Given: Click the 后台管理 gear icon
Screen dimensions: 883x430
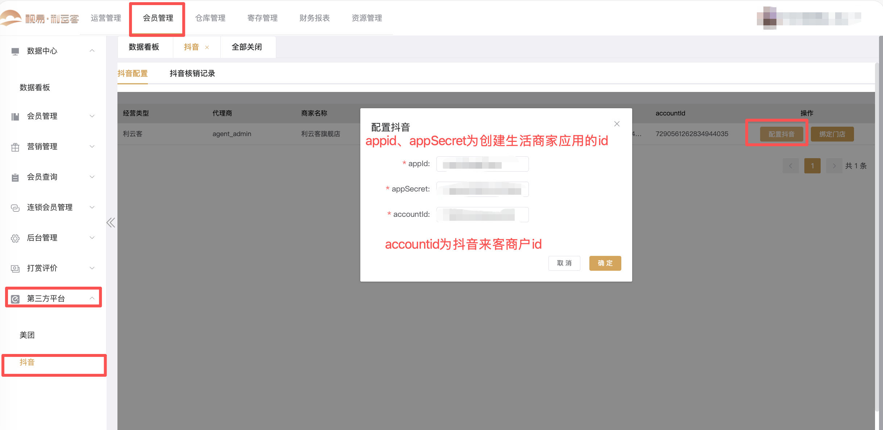Looking at the screenshot, I should coord(15,238).
